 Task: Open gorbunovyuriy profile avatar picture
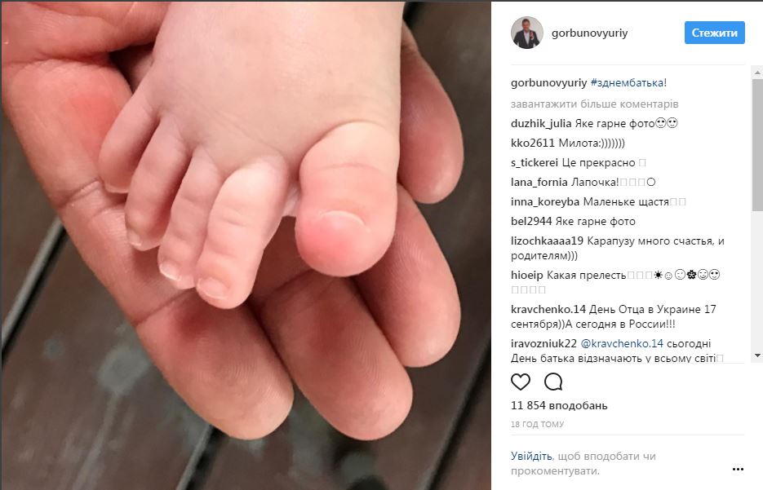coord(527,33)
